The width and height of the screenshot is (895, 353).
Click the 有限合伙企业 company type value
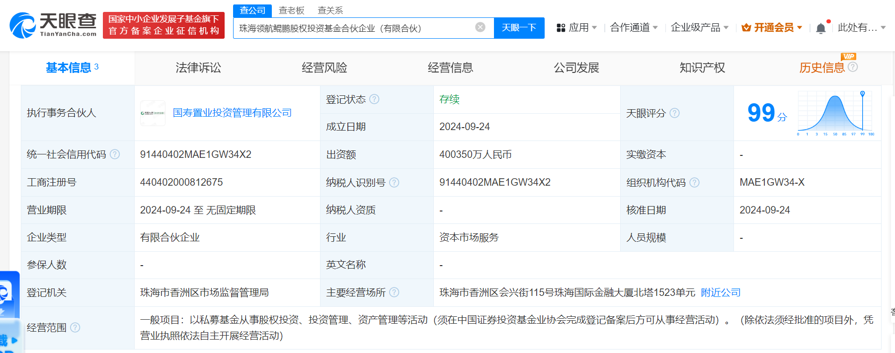(170, 237)
